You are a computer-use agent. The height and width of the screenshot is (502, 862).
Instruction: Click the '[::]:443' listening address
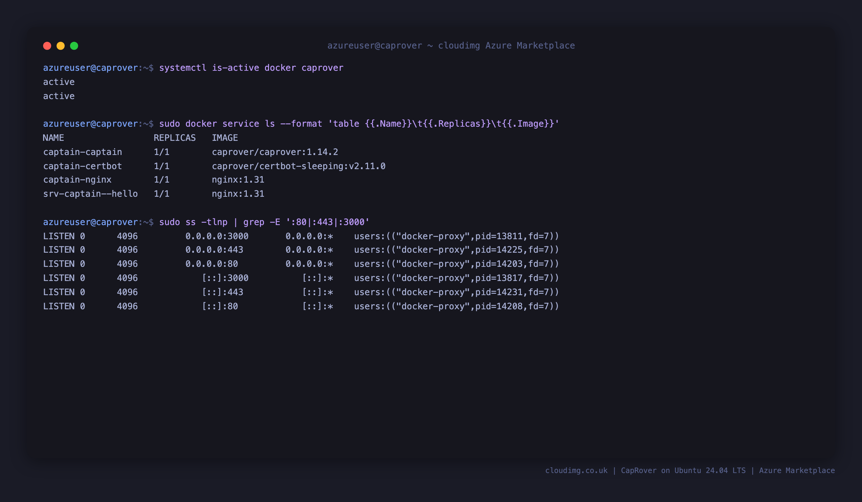222,292
